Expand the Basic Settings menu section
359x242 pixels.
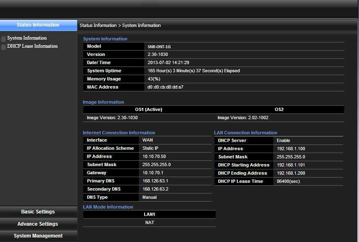(38, 212)
